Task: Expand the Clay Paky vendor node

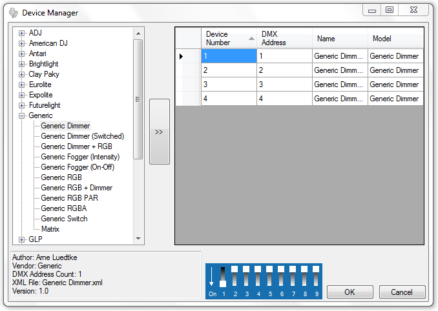Action: (22, 74)
